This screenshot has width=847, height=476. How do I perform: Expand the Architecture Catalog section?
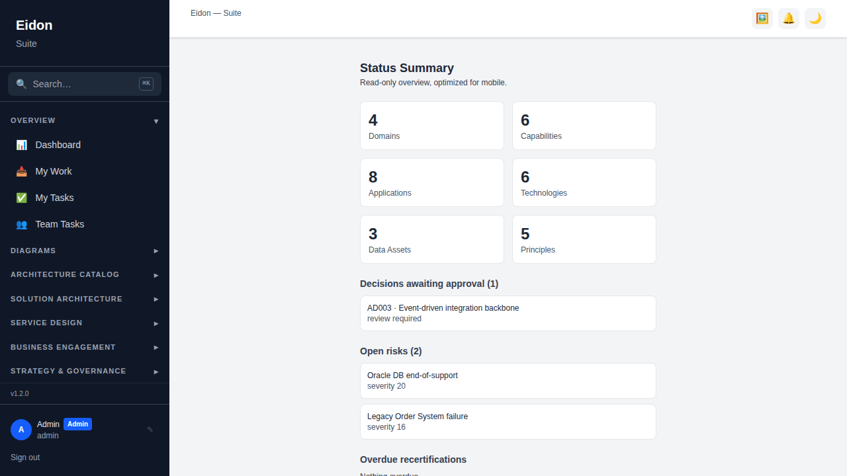[85, 274]
